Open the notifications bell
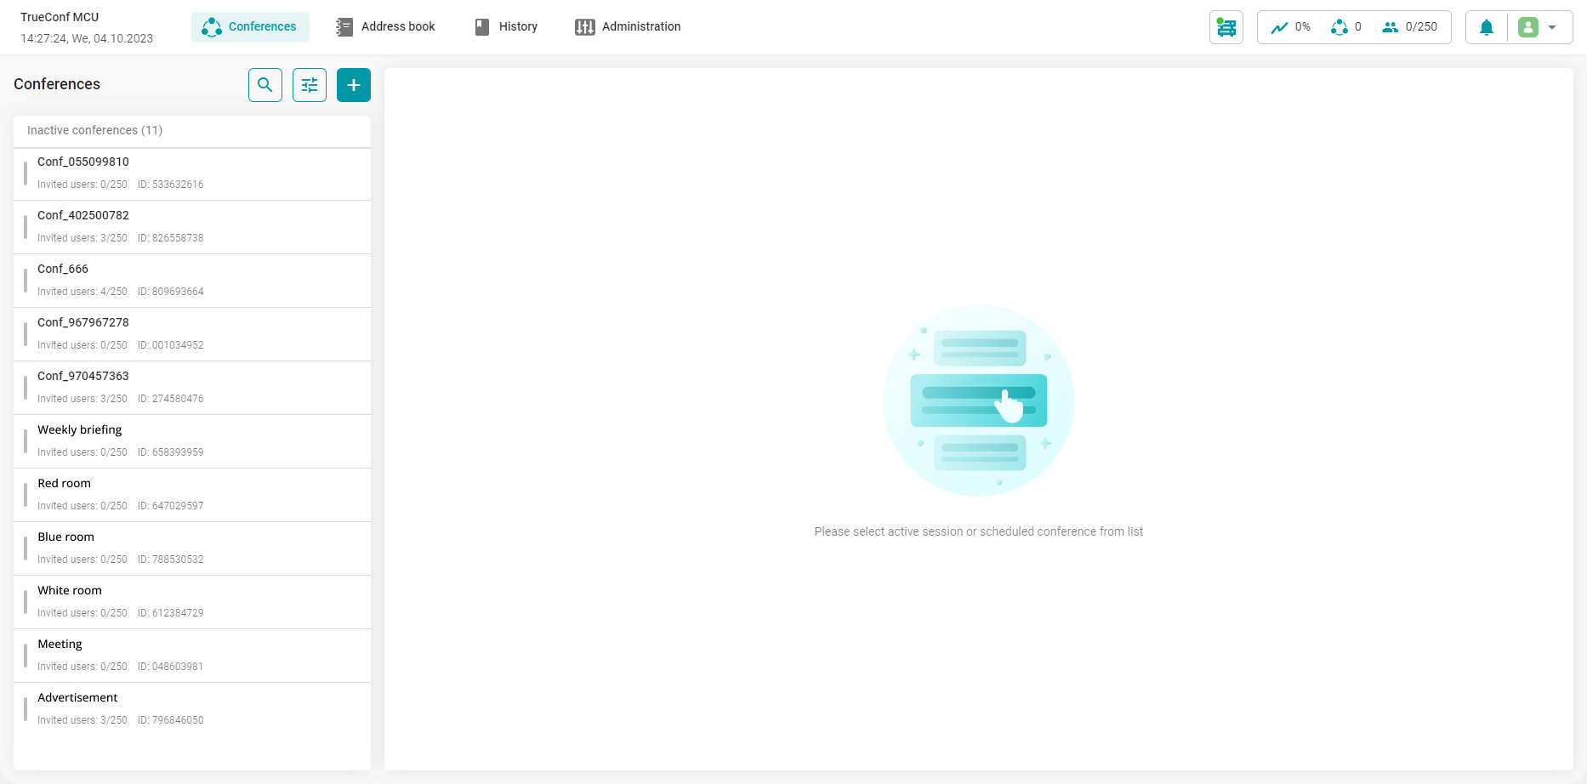The height and width of the screenshot is (784, 1587). point(1487,27)
